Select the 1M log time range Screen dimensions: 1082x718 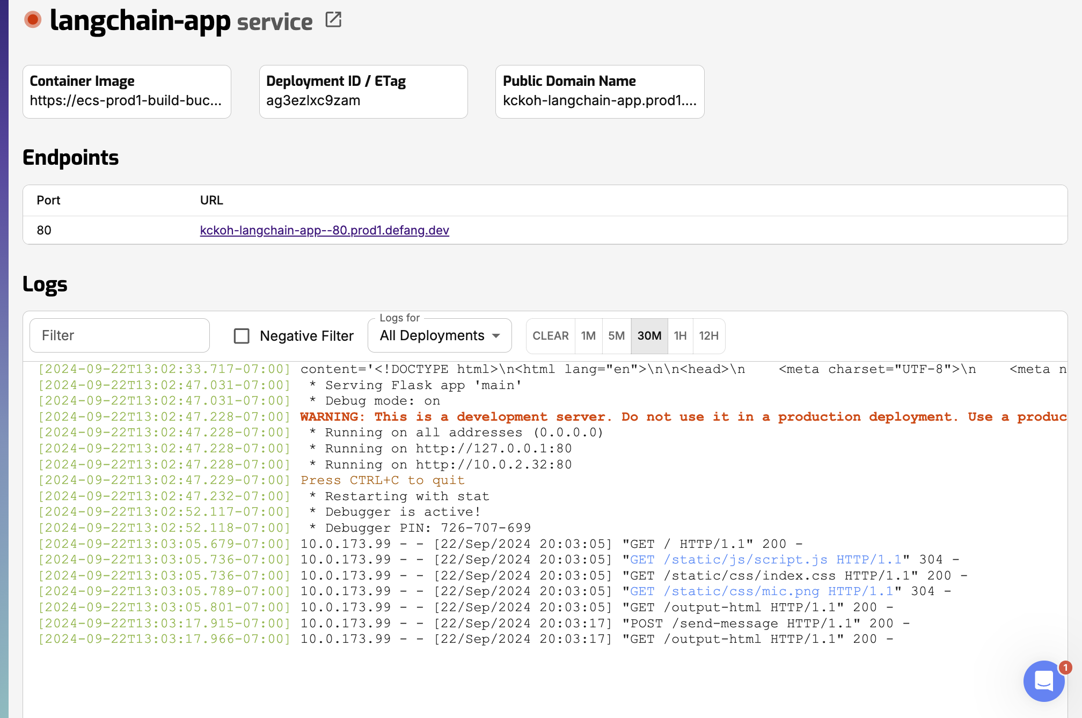point(588,336)
